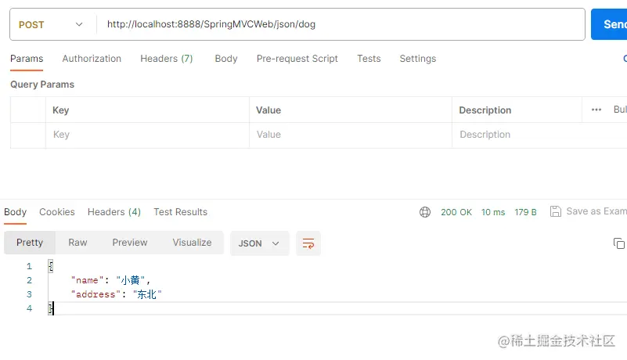Click line number 4 in response
The width and height of the screenshot is (627, 360).
(x=29, y=308)
